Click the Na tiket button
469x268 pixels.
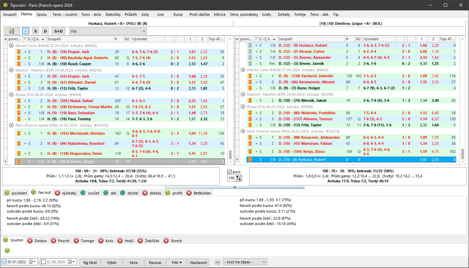click(x=90, y=262)
